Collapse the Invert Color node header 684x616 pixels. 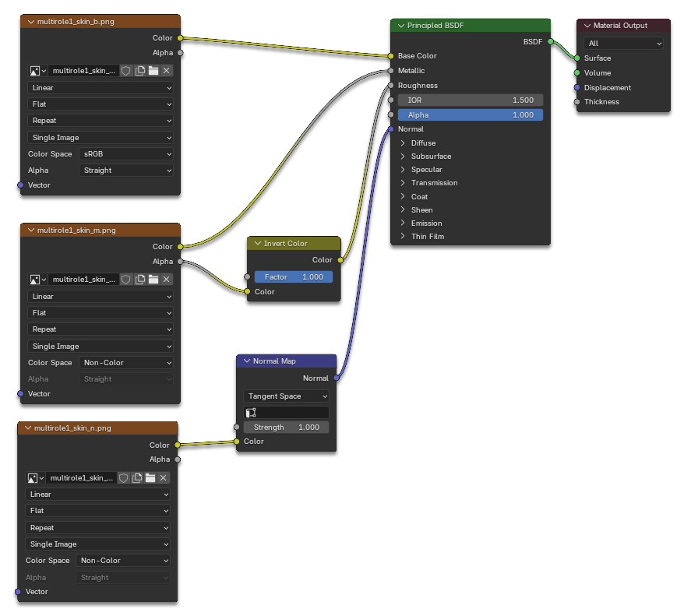coord(257,243)
